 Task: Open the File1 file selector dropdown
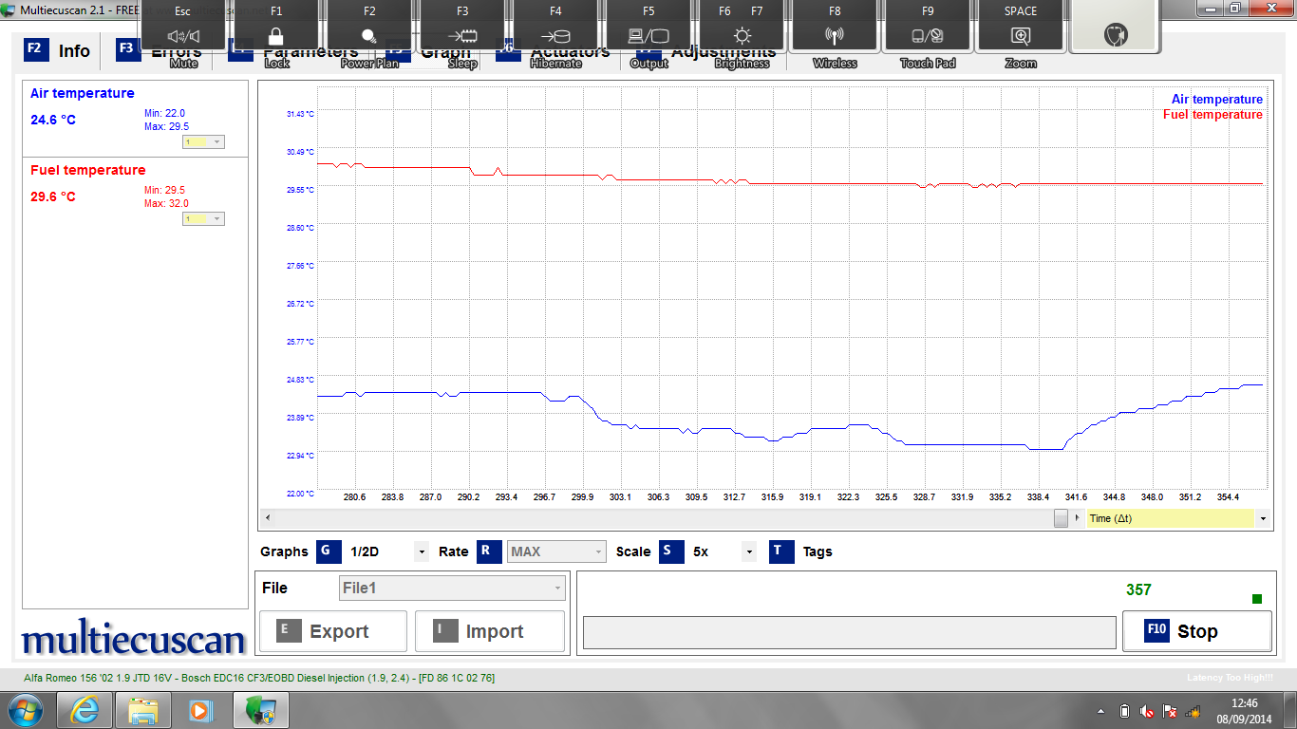[x=452, y=589]
